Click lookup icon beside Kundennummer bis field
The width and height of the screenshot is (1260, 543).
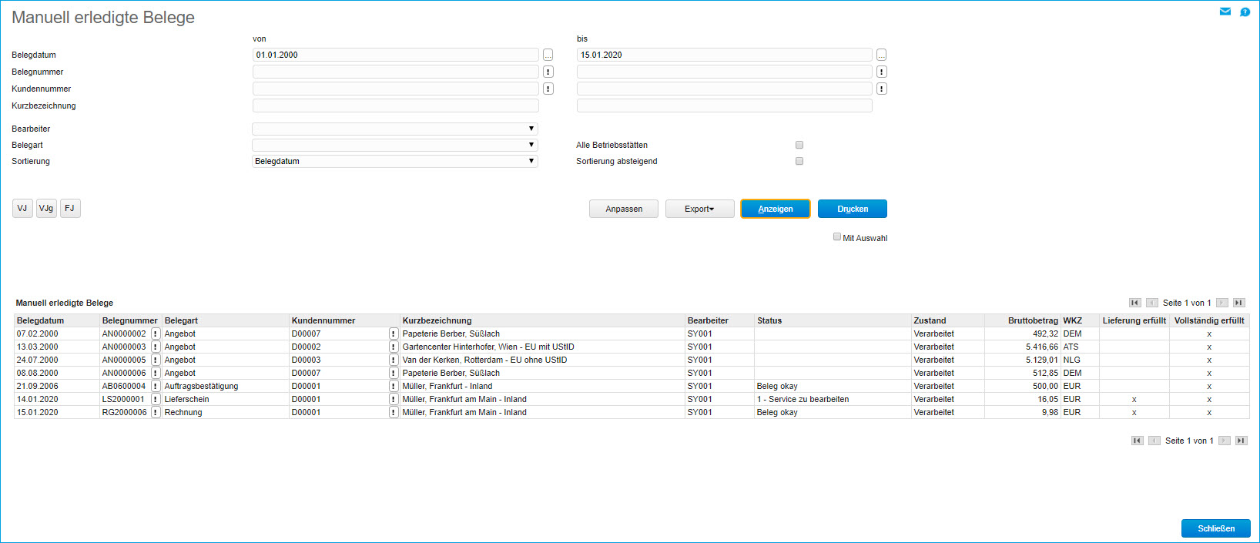tap(881, 89)
